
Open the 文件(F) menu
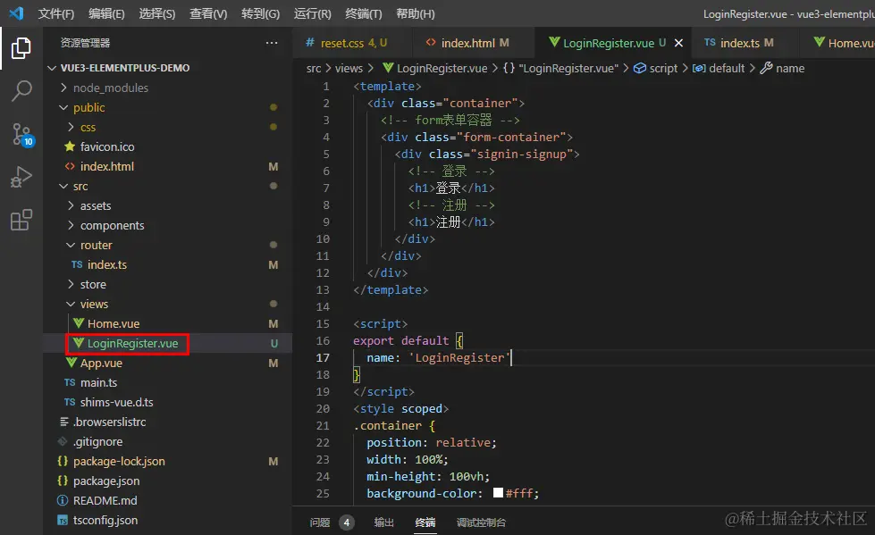(x=55, y=13)
